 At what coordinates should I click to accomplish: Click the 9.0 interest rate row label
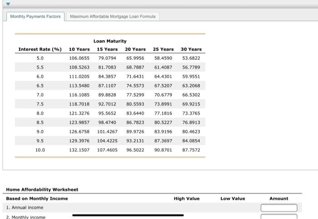click(x=40, y=131)
